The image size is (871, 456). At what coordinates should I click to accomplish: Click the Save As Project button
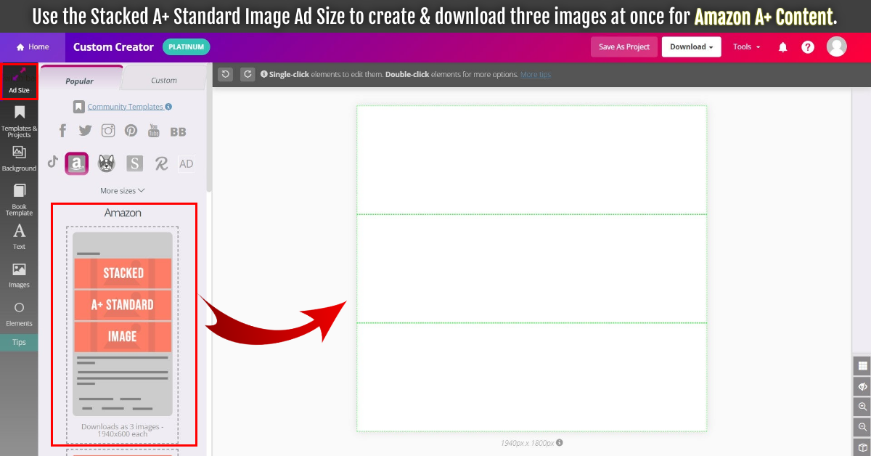click(624, 46)
